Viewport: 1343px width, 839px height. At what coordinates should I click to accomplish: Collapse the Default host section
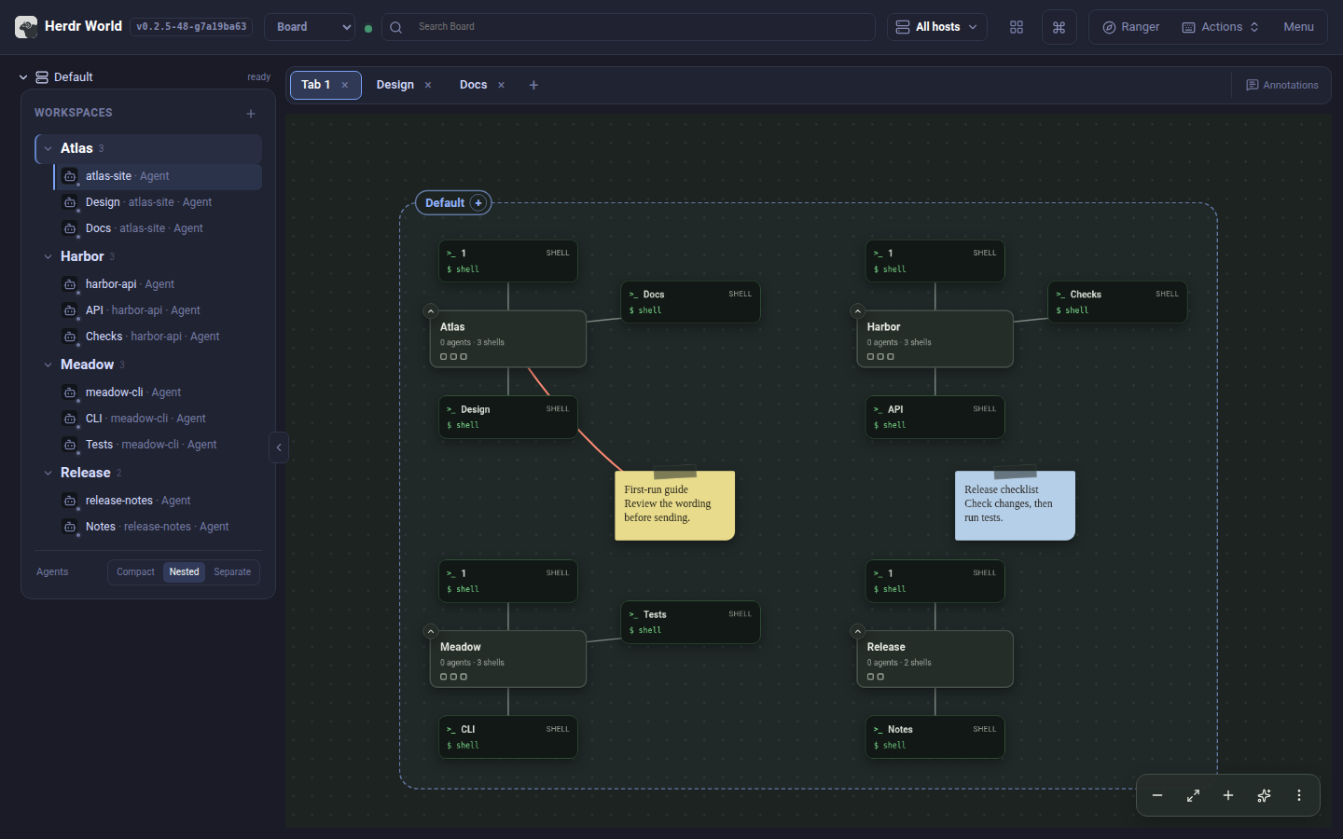(x=23, y=77)
